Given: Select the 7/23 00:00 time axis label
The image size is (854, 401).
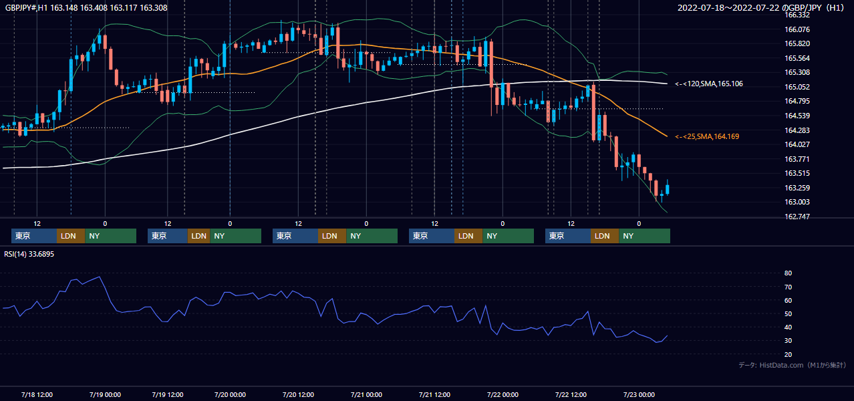Looking at the screenshot, I should [639, 394].
